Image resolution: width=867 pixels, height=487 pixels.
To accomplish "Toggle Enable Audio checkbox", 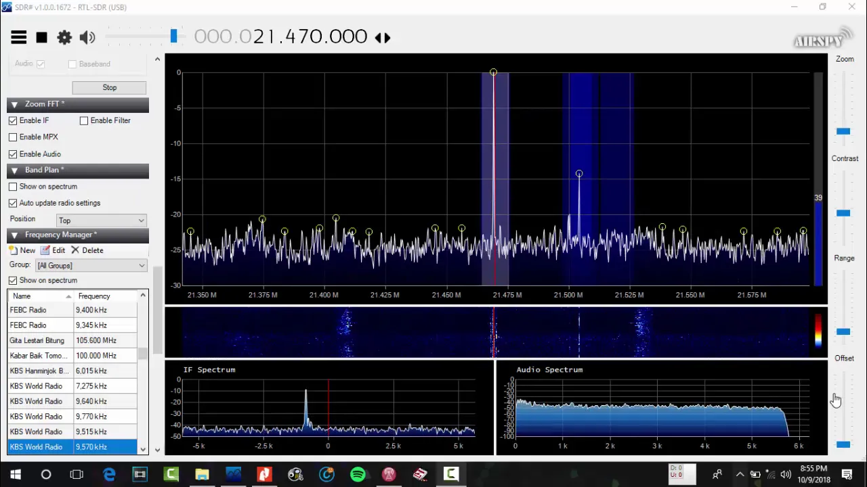I will pos(13,154).
